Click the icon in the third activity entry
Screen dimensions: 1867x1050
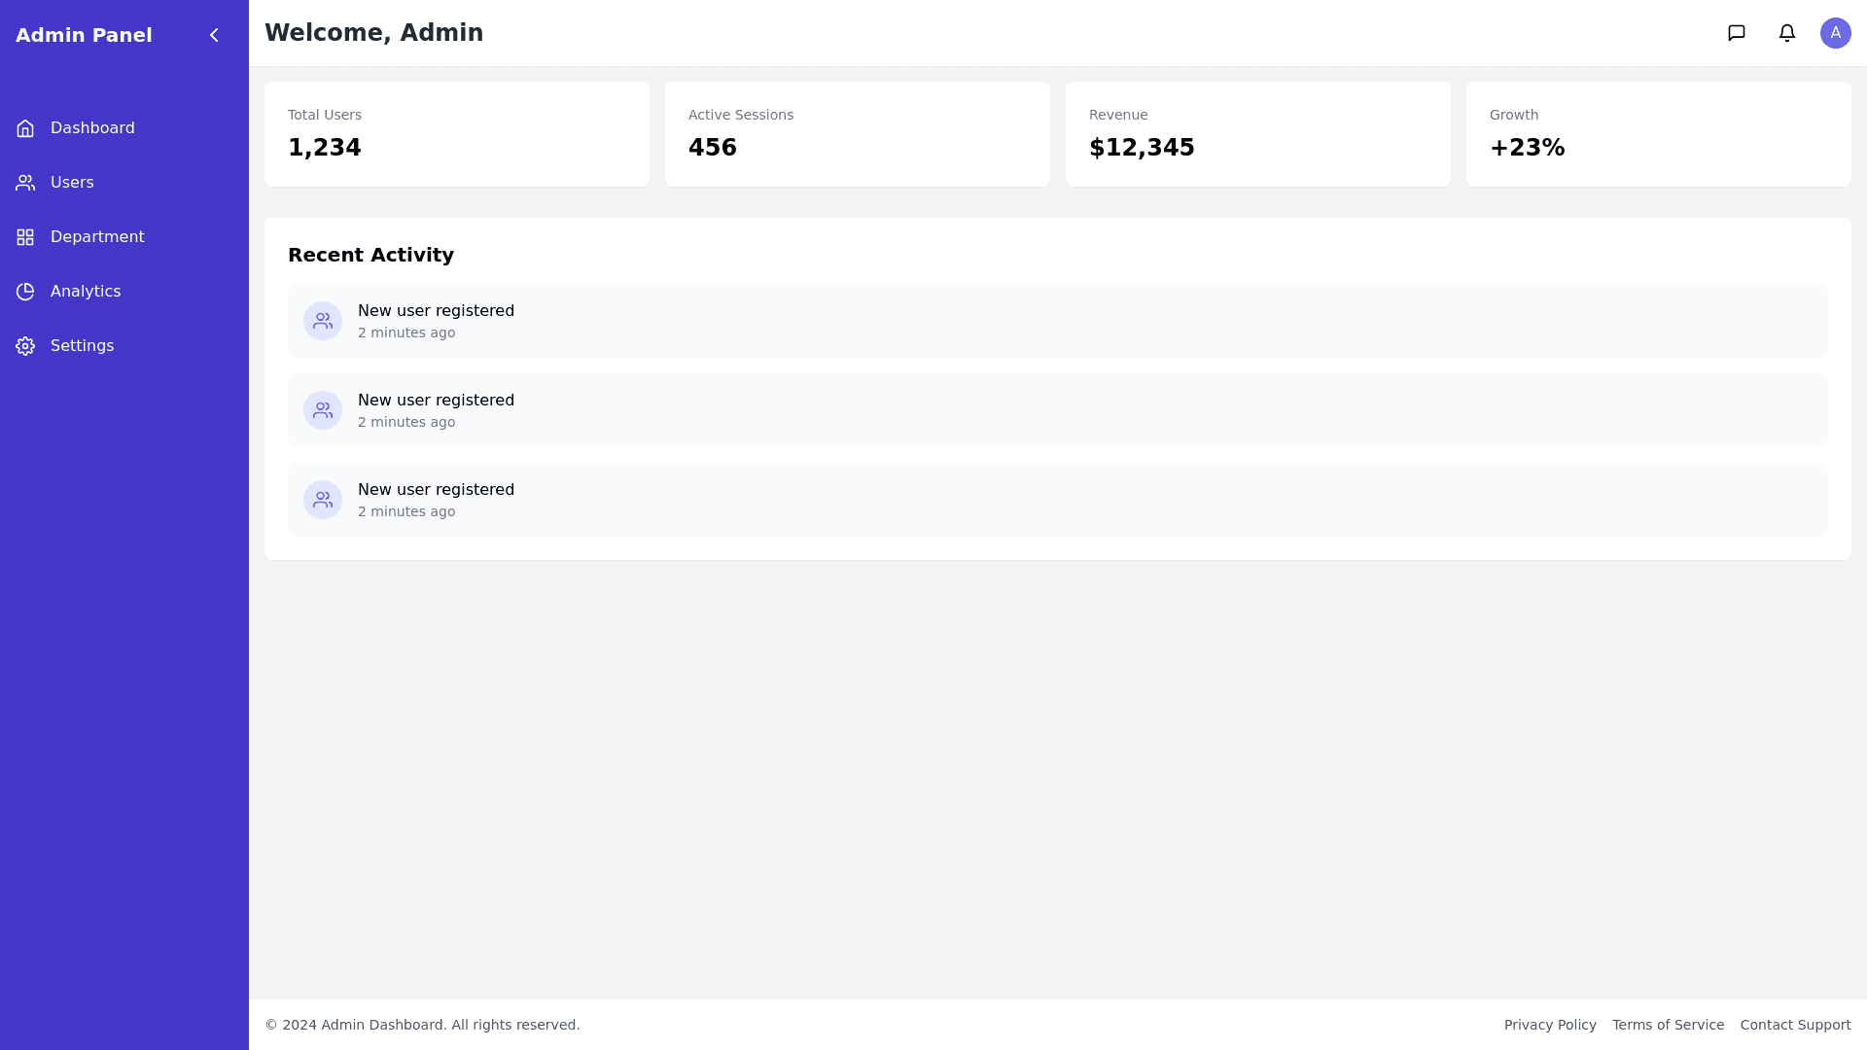click(323, 500)
